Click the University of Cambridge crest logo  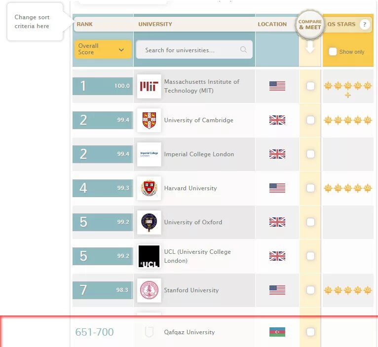point(149,120)
